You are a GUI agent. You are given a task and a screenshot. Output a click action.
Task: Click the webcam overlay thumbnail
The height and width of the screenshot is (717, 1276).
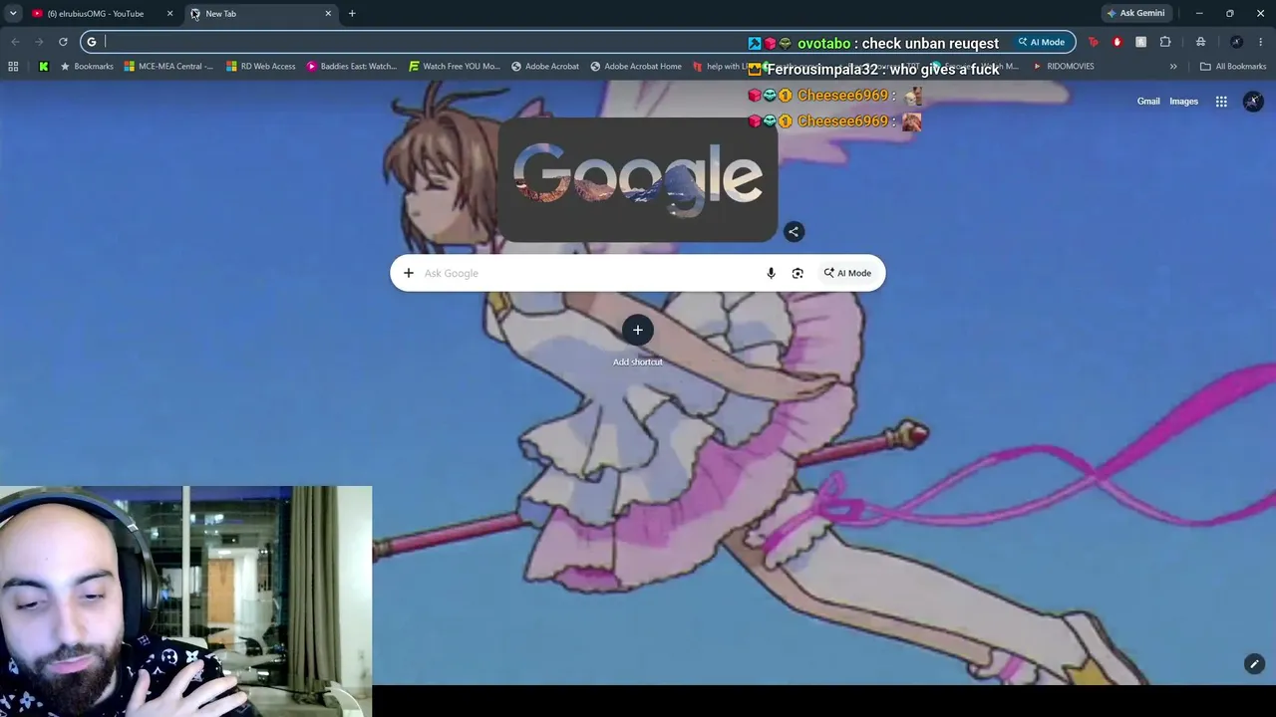185,601
